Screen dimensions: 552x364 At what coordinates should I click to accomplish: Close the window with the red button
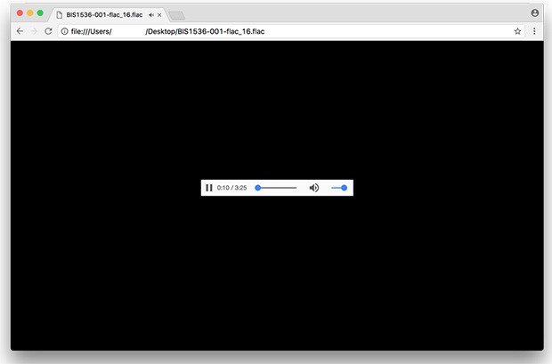tap(20, 13)
